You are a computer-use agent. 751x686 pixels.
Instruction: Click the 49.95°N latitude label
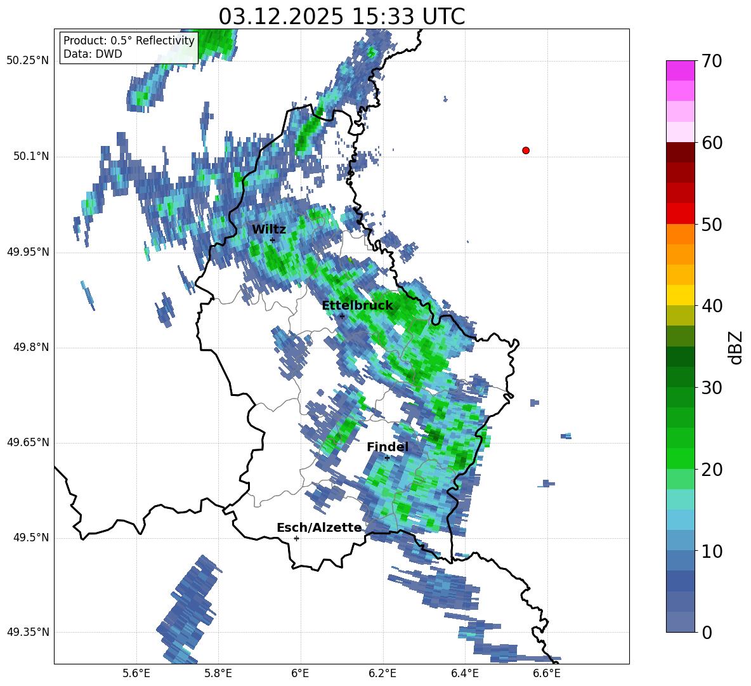(x=28, y=252)
